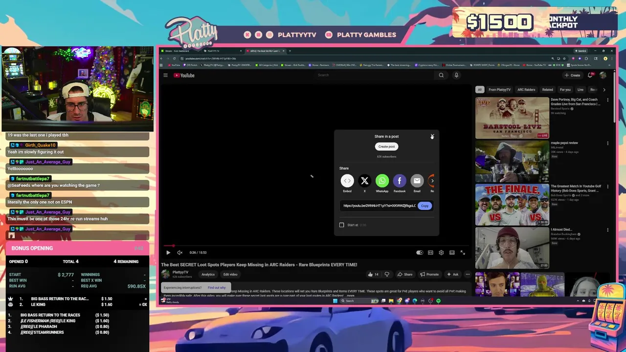626x352 pixels.
Task: Share via Email icon
Action: pos(417,181)
